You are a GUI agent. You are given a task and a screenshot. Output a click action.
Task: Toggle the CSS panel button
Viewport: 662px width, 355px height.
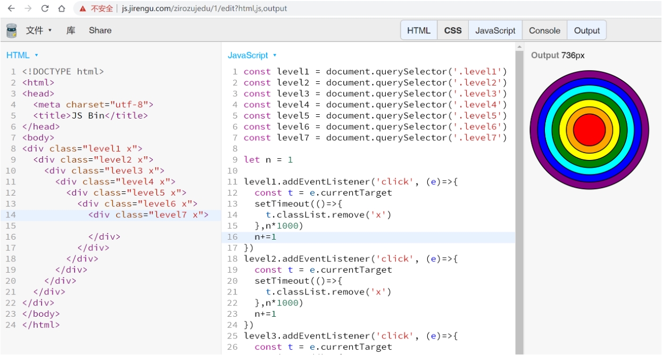pos(453,30)
